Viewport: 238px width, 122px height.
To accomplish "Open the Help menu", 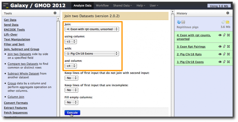I will pyautogui.click(x=141, y=6).
